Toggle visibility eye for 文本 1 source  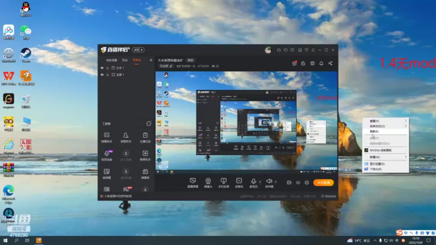[x=102, y=68]
